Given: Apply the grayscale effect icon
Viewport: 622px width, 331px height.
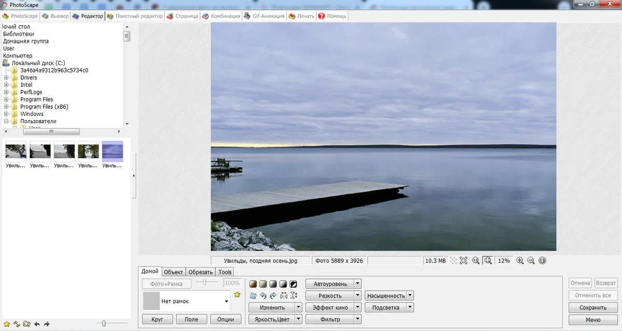Looking at the screenshot, I should click(x=273, y=284).
